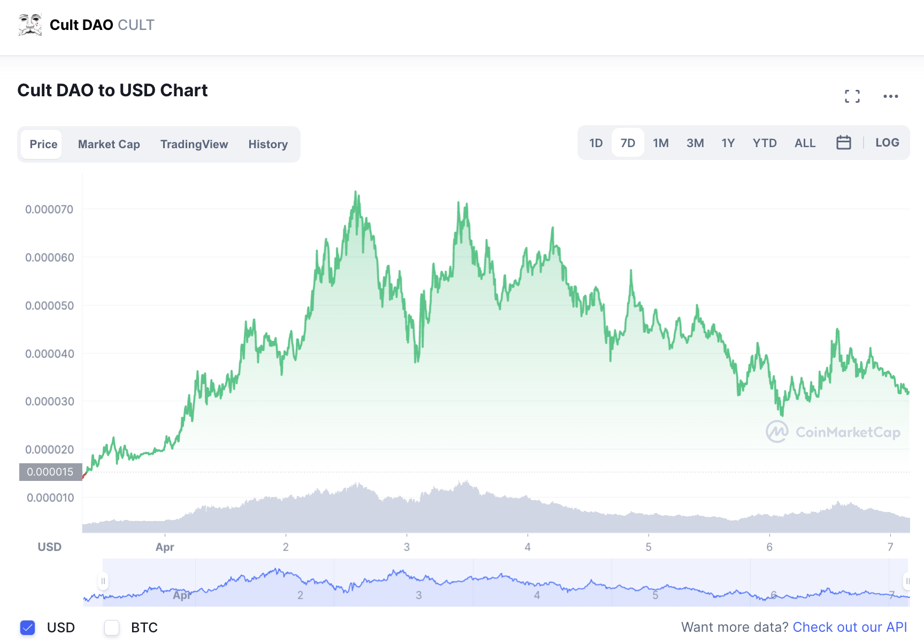The width and height of the screenshot is (924, 643).
Task: Click the Check out our API link
Action: tap(849, 627)
